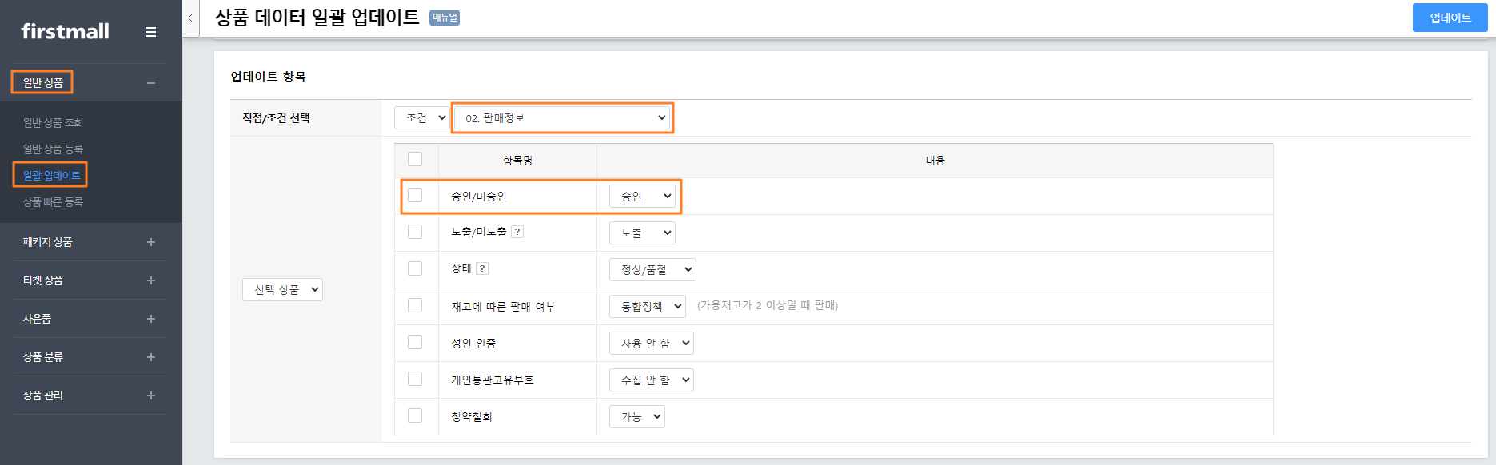This screenshot has width=1496, height=465.
Task: Open the 02. 판매정보 dropdown
Action: point(562,117)
